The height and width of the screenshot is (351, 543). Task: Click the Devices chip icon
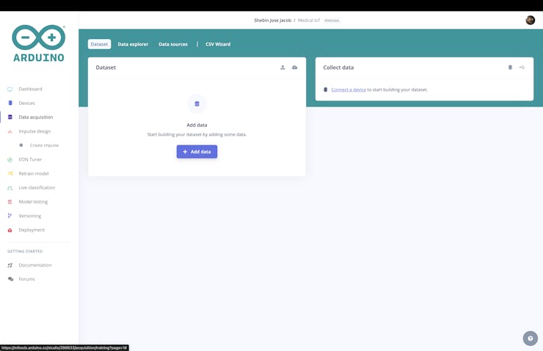click(10, 103)
